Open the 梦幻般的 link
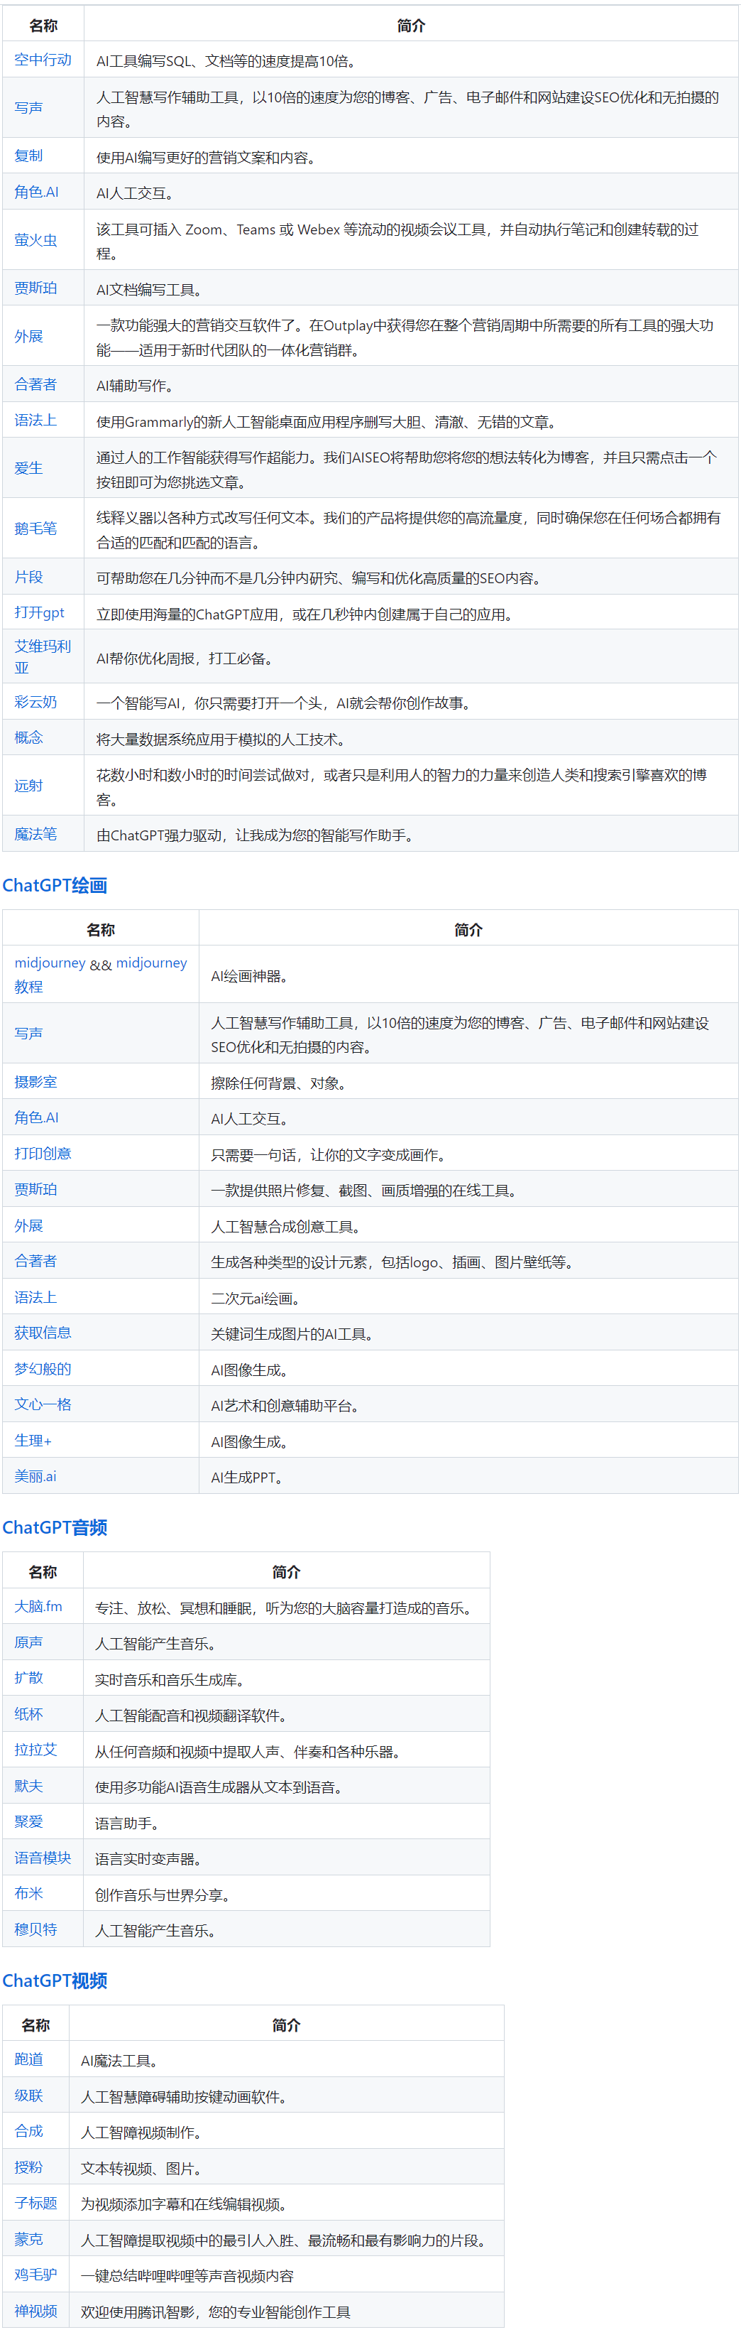 pyautogui.click(x=43, y=1368)
